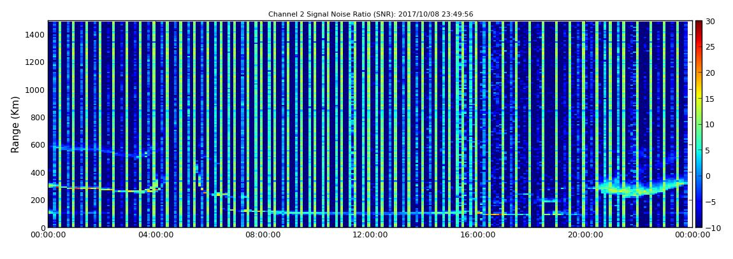The image size is (733, 259).
Task: Click the 1400 tick label on the range axis
Action: click(x=36, y=34)
